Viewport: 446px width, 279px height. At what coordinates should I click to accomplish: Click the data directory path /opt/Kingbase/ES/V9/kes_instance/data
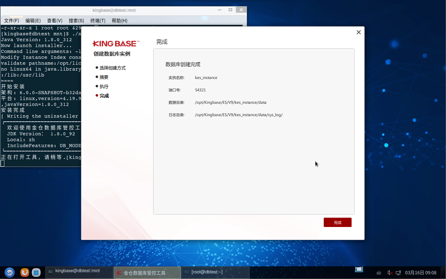(231, 102)
